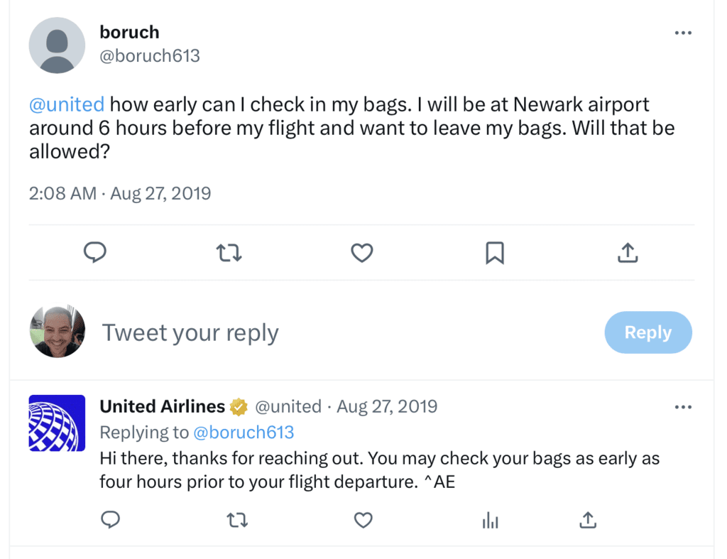Image resolution: width=727 pixels, height=559 pixels.
Task: Share the United Airlines reply
Action: click(587, 521)
